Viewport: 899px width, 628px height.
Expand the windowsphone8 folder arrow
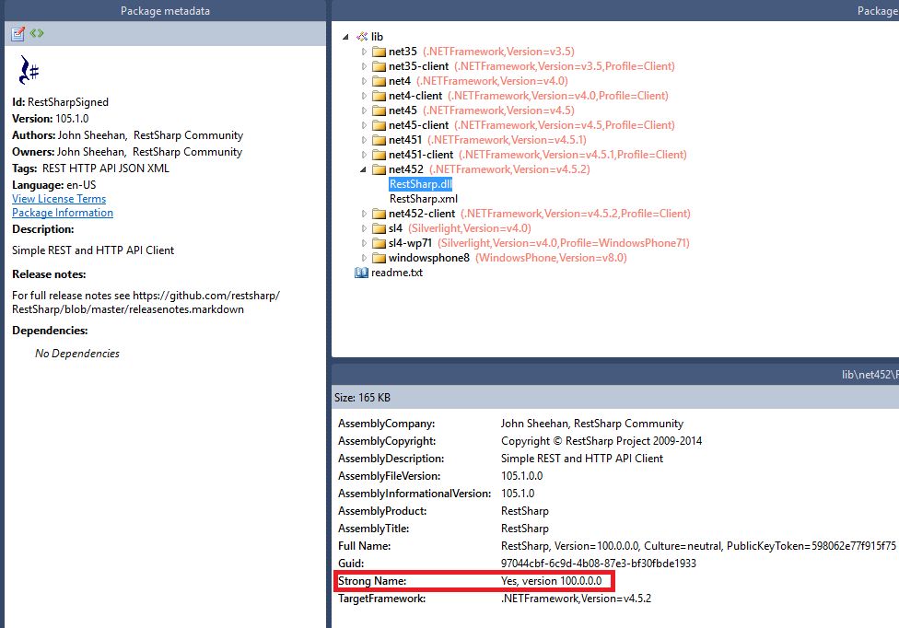[364, 258]
